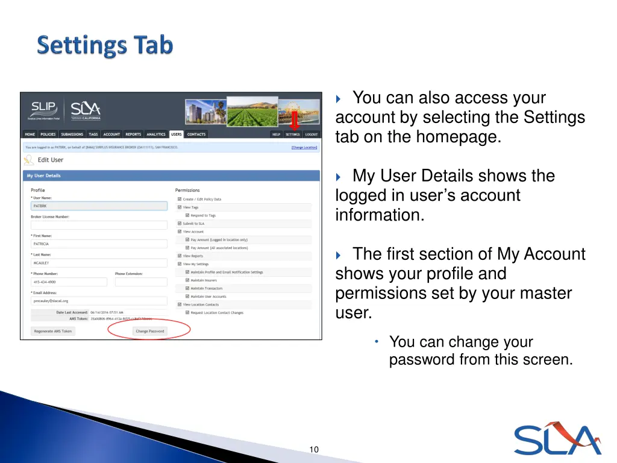Click the SLA California logo in header
This screenshot has width=617, height=463.
point(86,111)
